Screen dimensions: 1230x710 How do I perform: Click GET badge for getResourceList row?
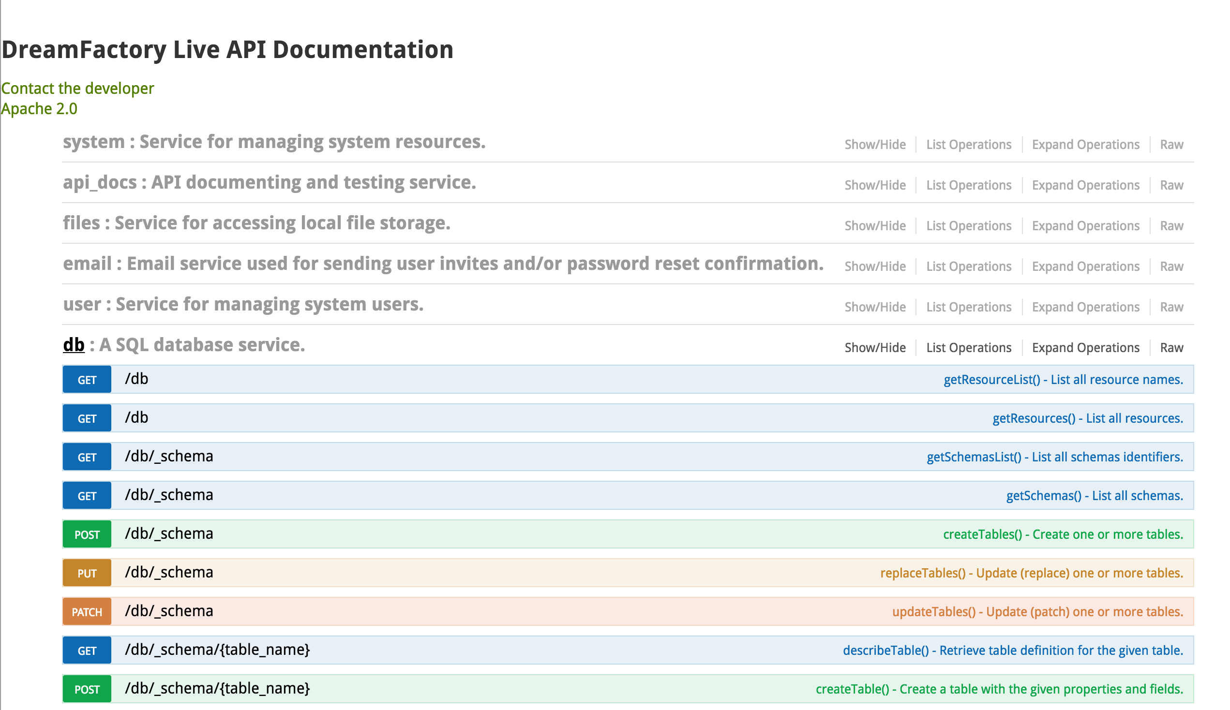click(x=87, y=379)
